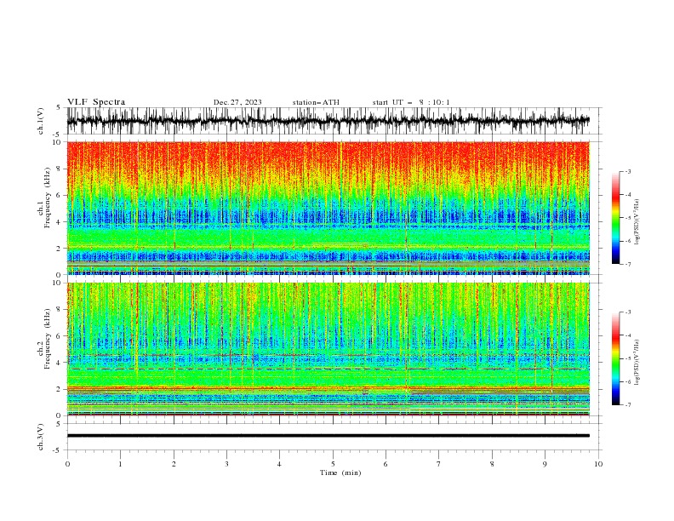This screenshot has height=521, width=674.
Task: Click the "VLF Spectra" title text
Action: point(96,102)
